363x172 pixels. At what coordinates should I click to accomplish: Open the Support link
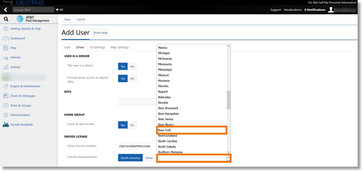tap(276, 10)
